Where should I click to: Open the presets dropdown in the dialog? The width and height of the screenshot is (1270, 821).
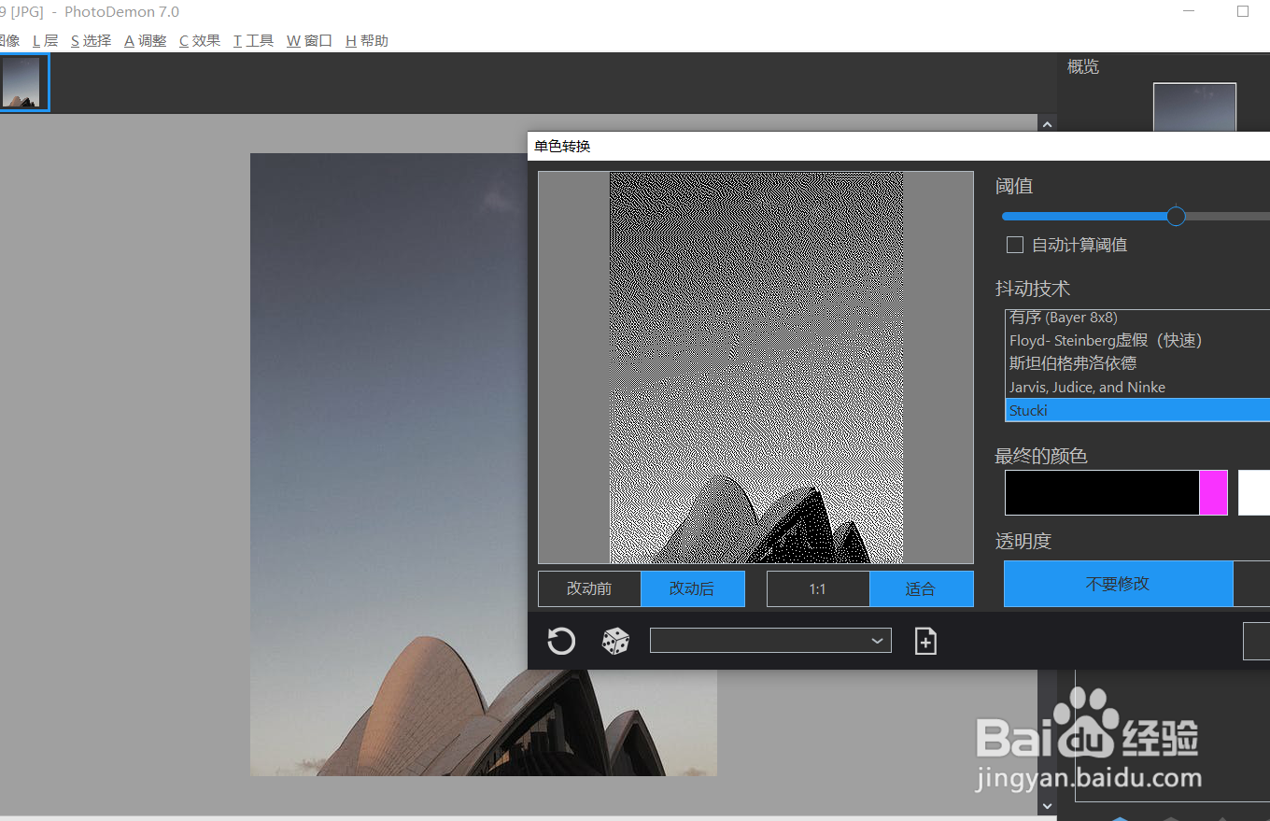point(770,641)
